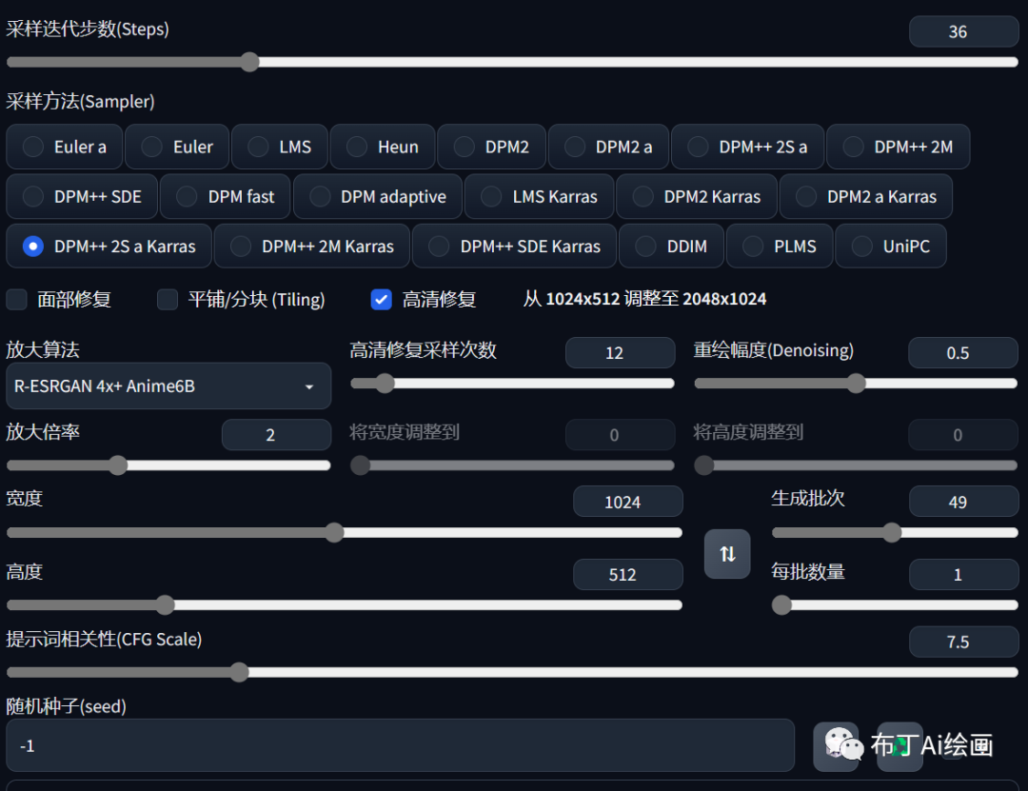Enable the 面部修复 checkbox
Image resolution: width=1028 pixels, height=791 pixels.
[17, 300]
